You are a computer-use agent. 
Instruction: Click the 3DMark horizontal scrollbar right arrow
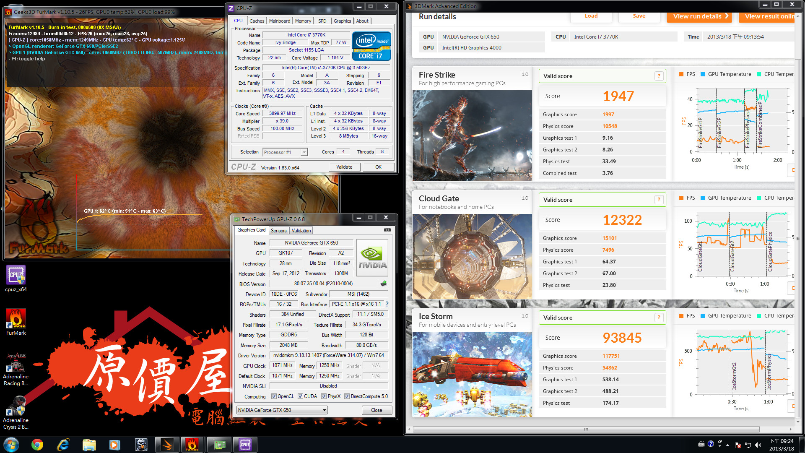pos(790,429)
